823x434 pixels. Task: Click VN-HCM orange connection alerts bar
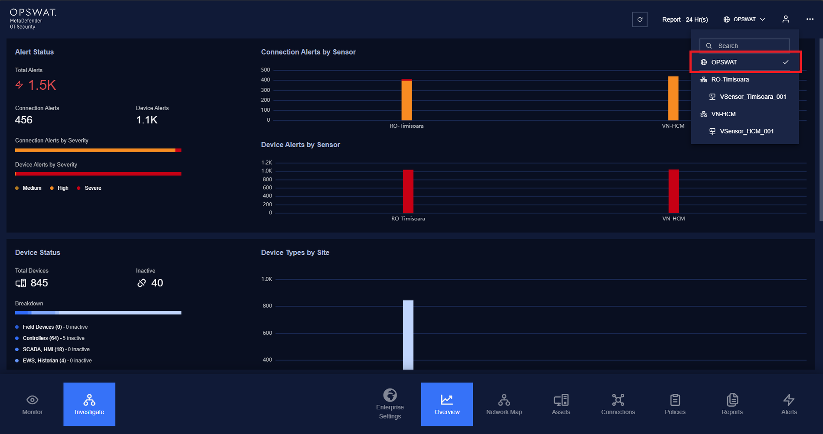coord(673,98)
